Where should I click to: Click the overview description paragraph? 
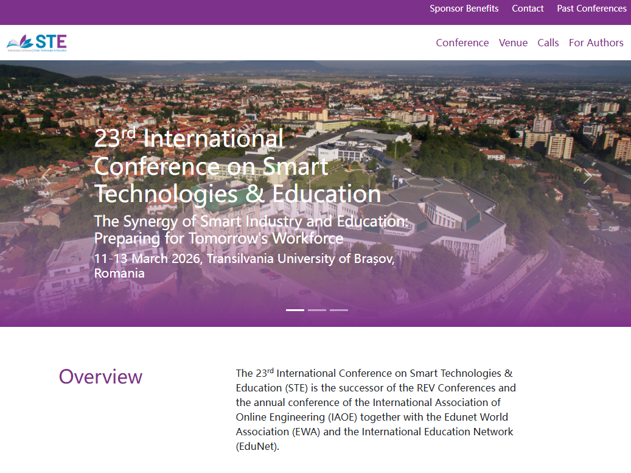(375, 410)
